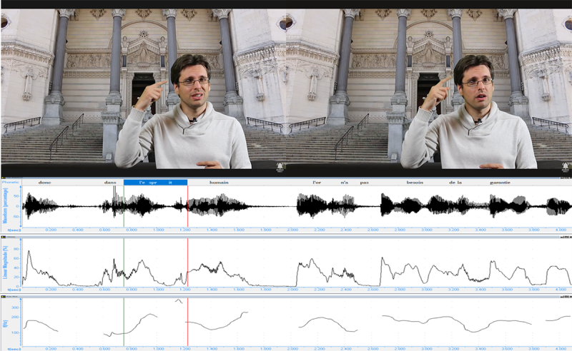Image resolution: width=572 pixels, height=351 pixels.
Task: Click the waveform panel's window control buttons
Action: [566, 178]
